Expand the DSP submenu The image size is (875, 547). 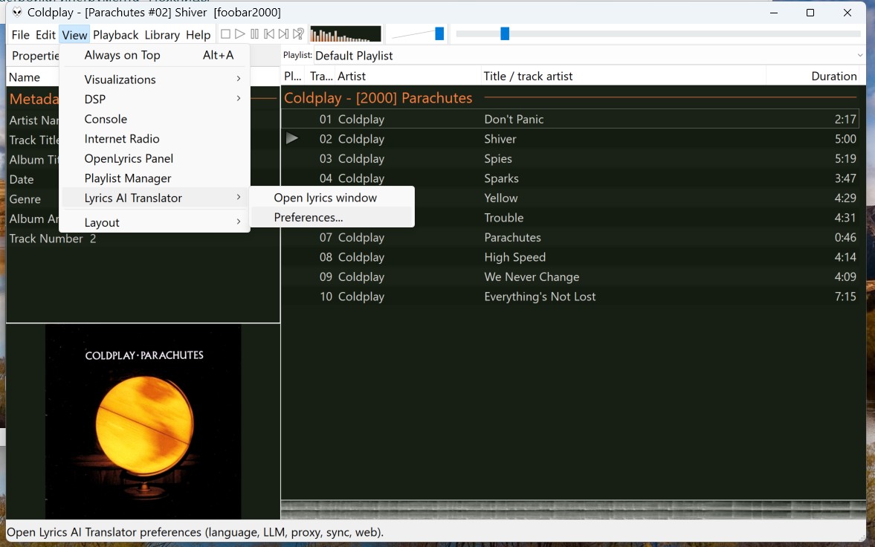click(155, 99)
